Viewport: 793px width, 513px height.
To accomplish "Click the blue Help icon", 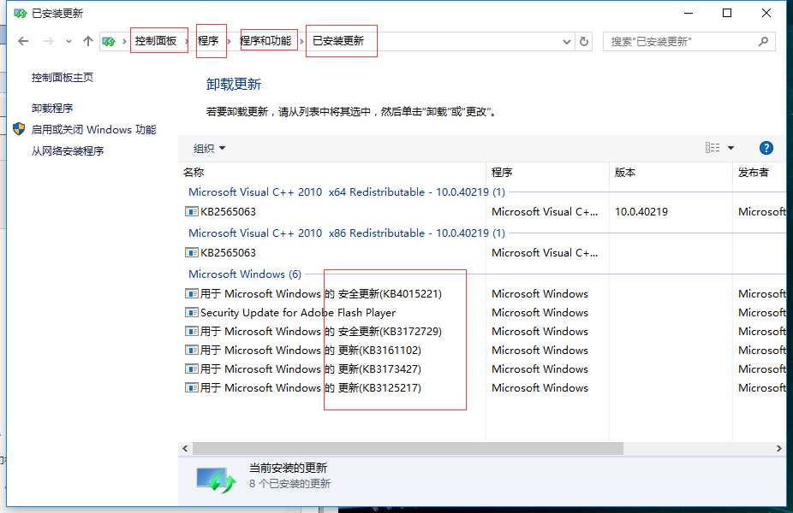I will click(x=766, y=148).
